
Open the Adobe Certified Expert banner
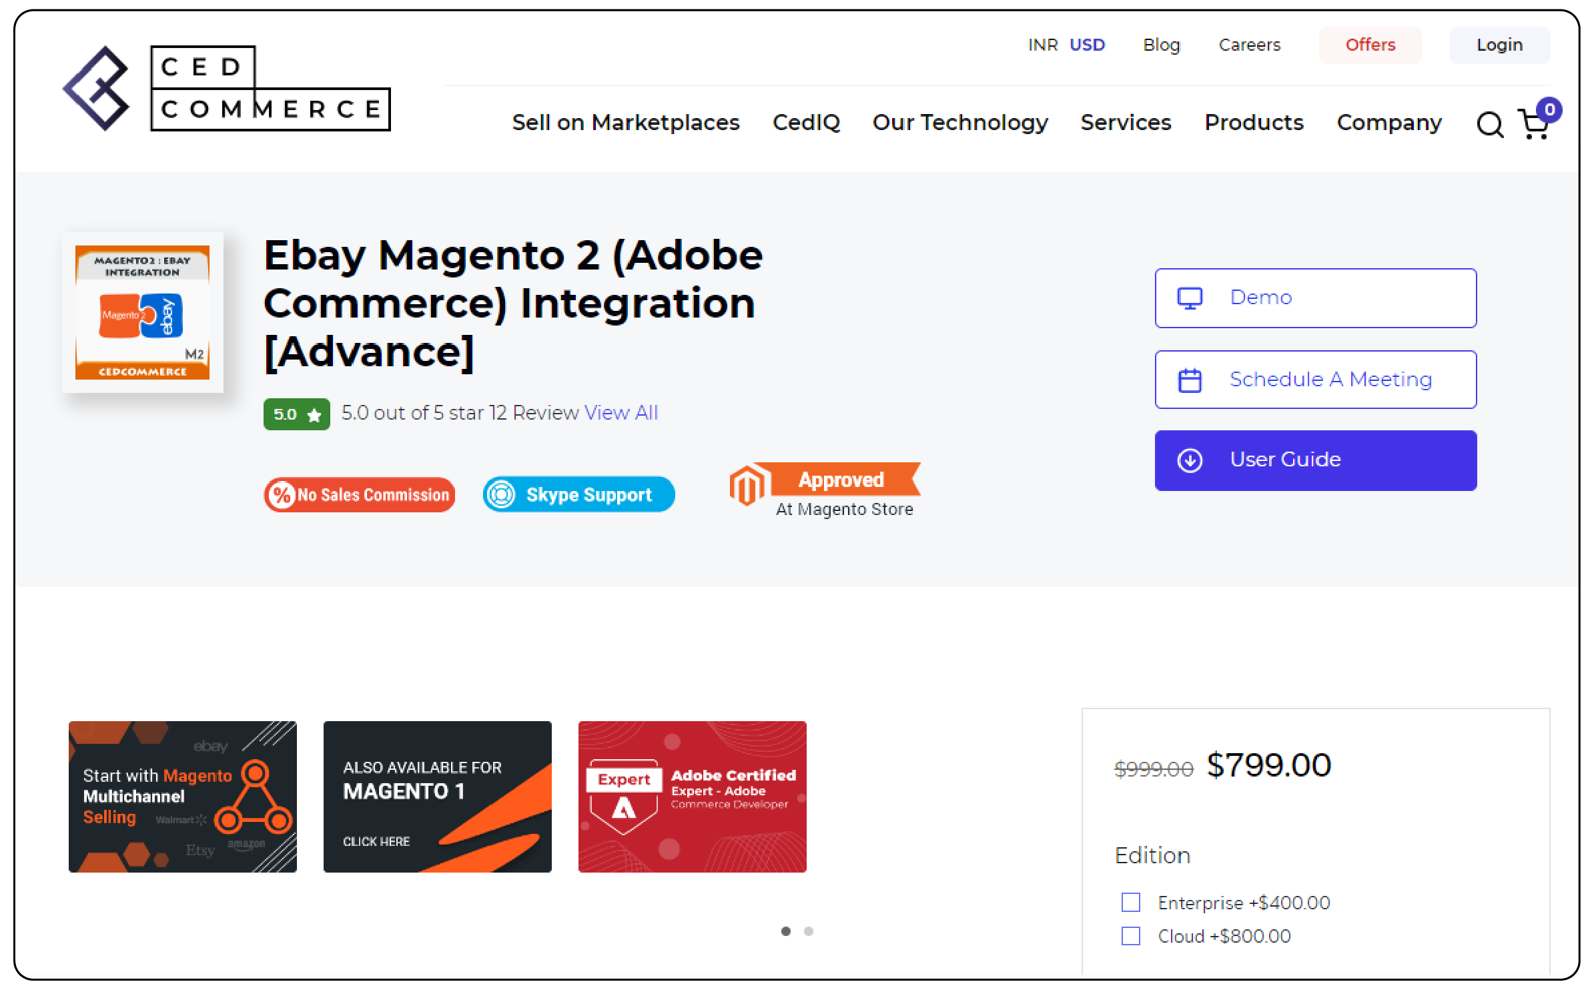693,797
